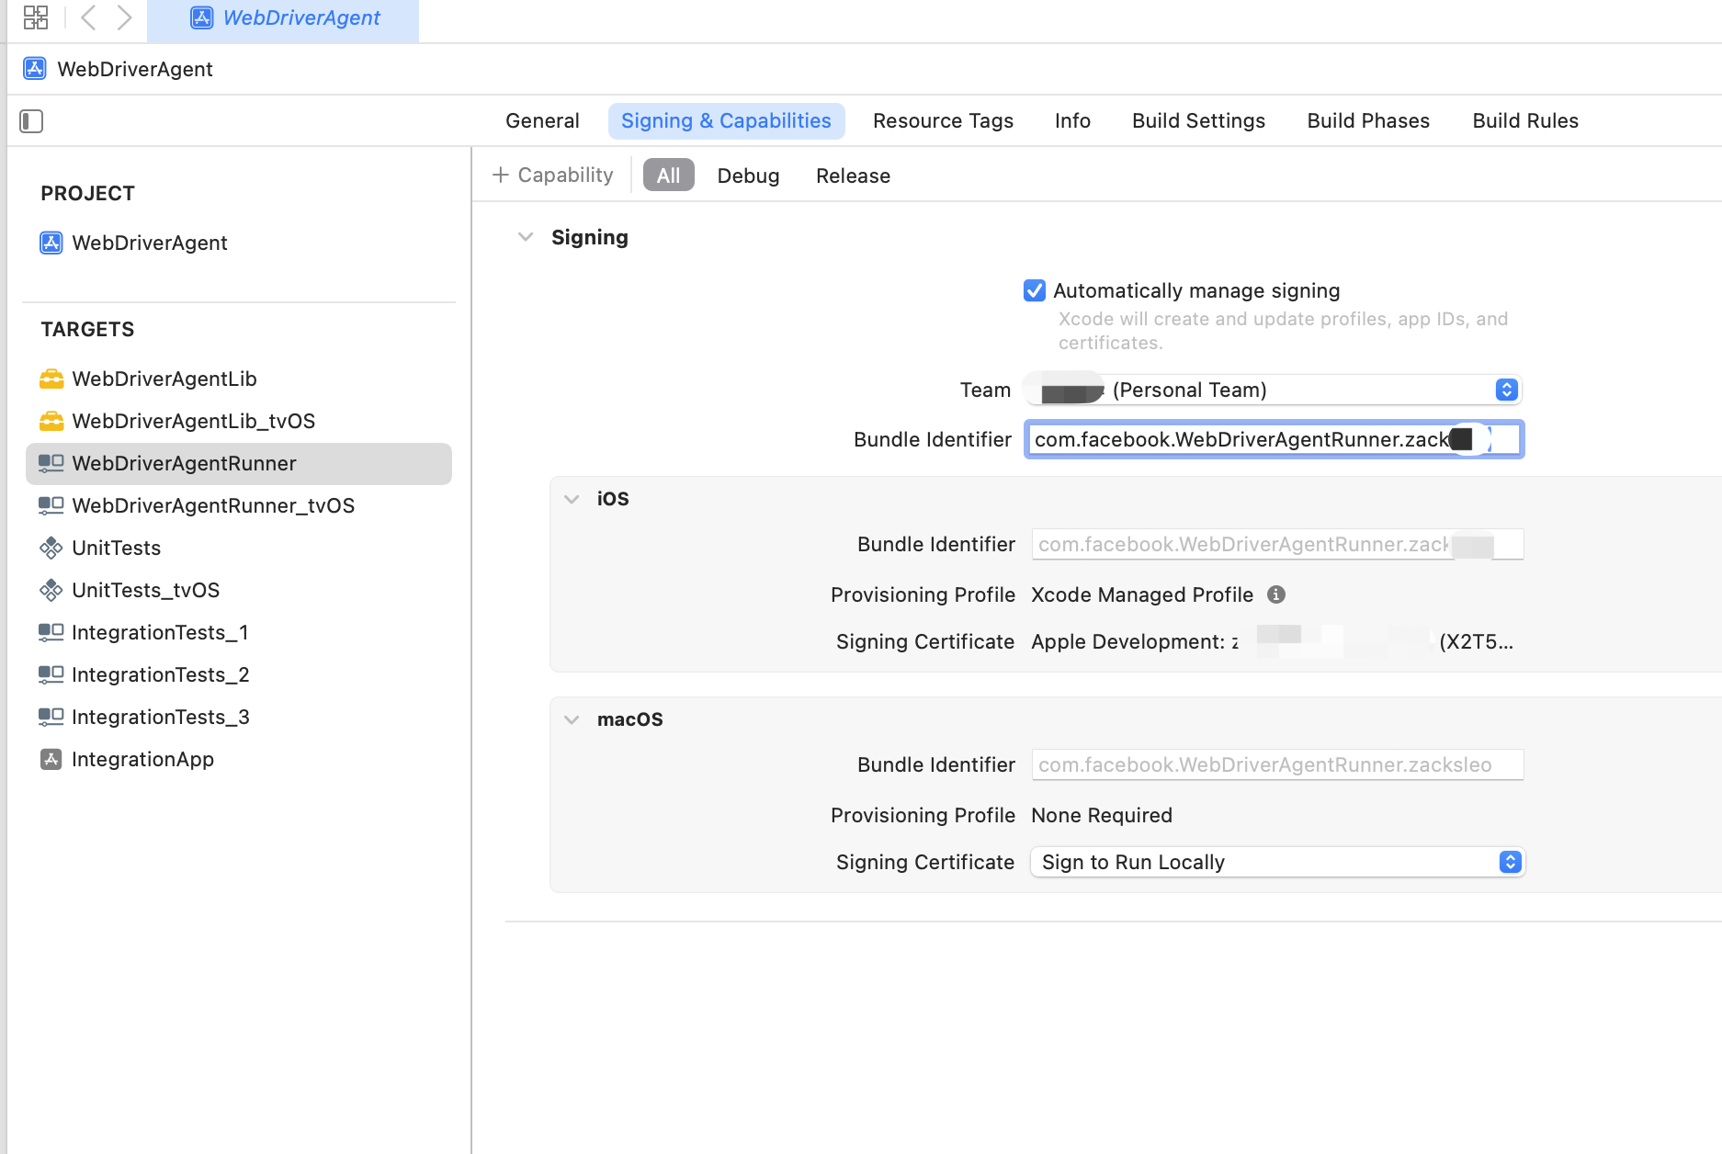Viewport: 1722px width, 1154px height.
Task: Click the IntegrationTests_3 target icon
Action: (x=51, y=717)
